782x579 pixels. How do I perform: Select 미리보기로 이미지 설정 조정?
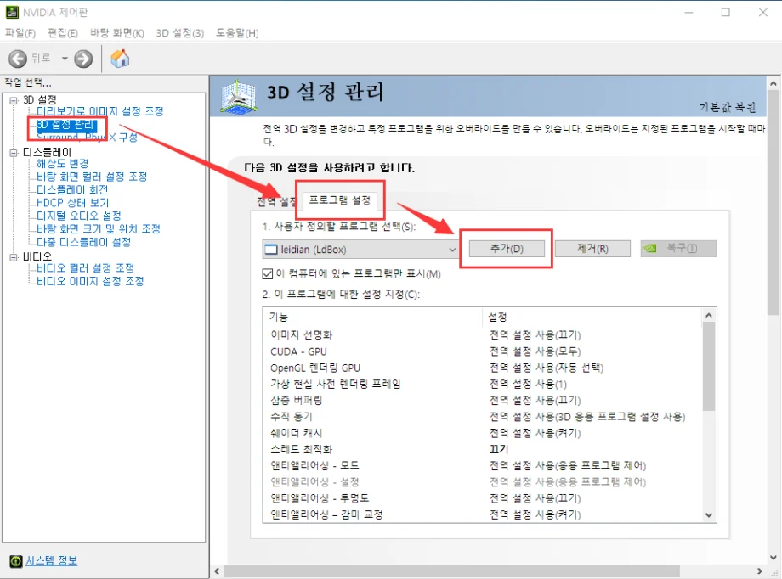[x=99, y=111]
